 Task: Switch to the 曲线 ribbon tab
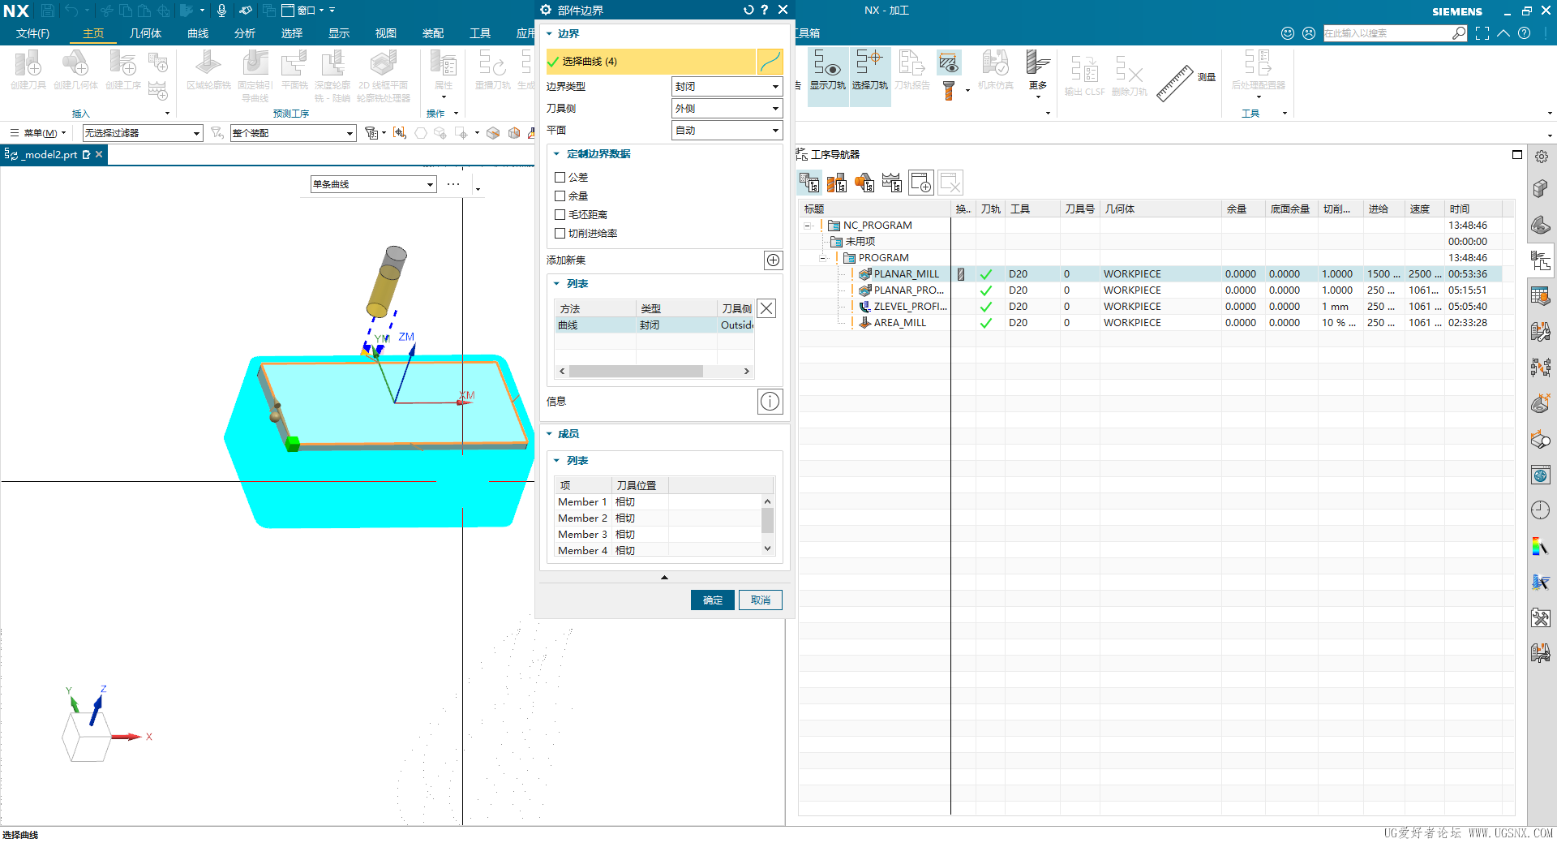pyautogui.click(x=198, y=33)
